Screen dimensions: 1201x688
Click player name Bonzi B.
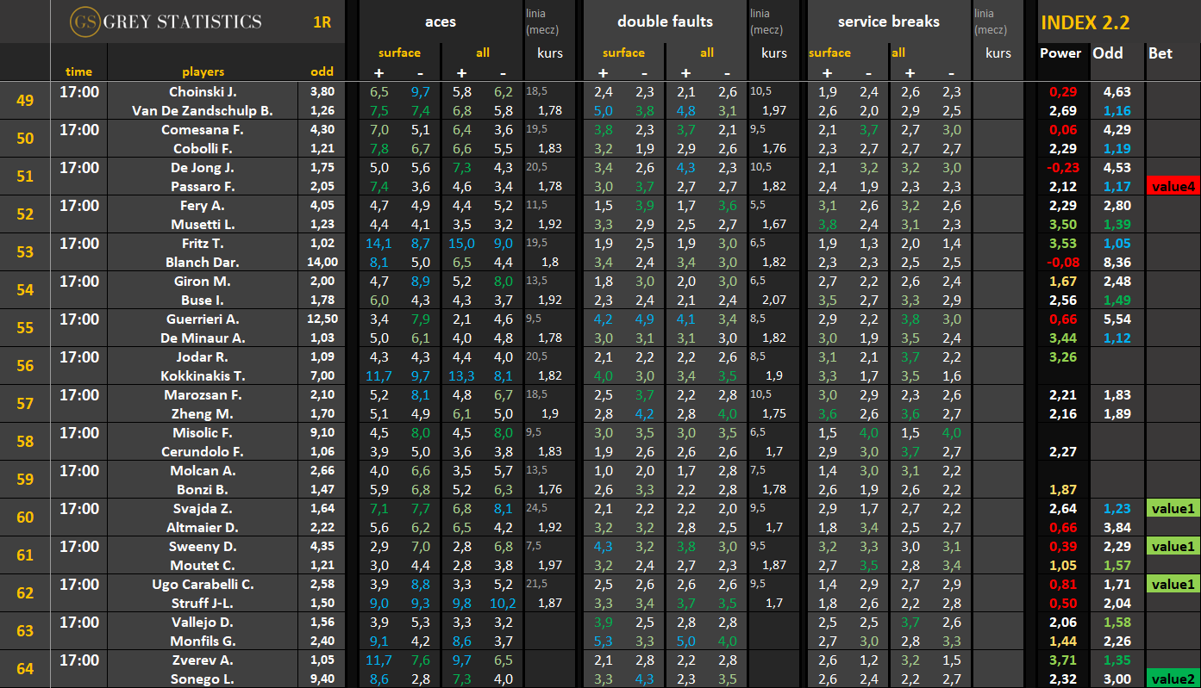pos(203,489)
